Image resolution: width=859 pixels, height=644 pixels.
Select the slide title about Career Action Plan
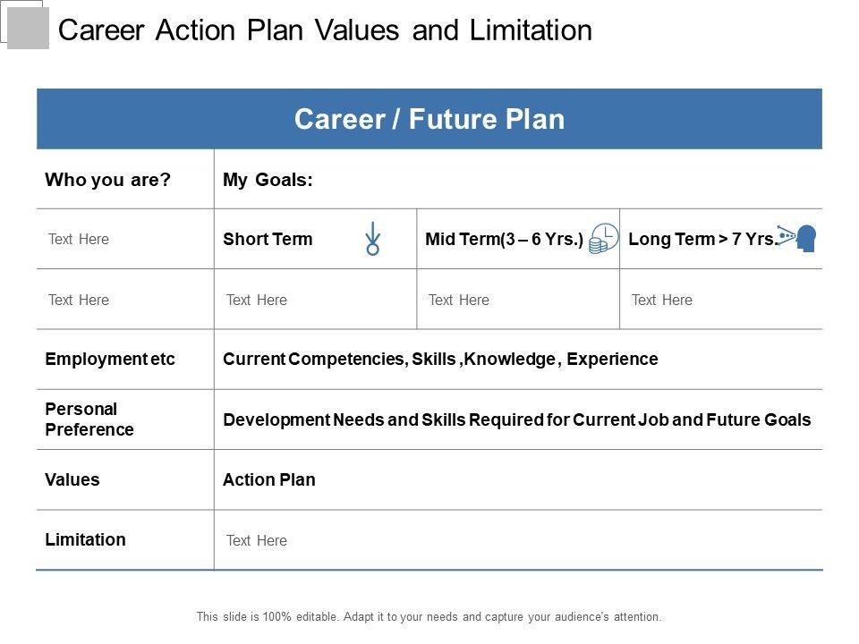tap(325, 30)
